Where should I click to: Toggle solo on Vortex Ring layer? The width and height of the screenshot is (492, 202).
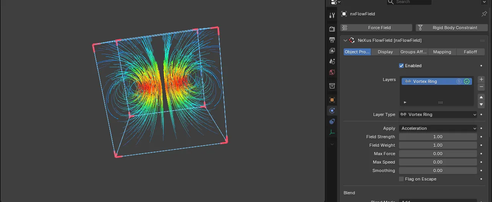[459, 81]
